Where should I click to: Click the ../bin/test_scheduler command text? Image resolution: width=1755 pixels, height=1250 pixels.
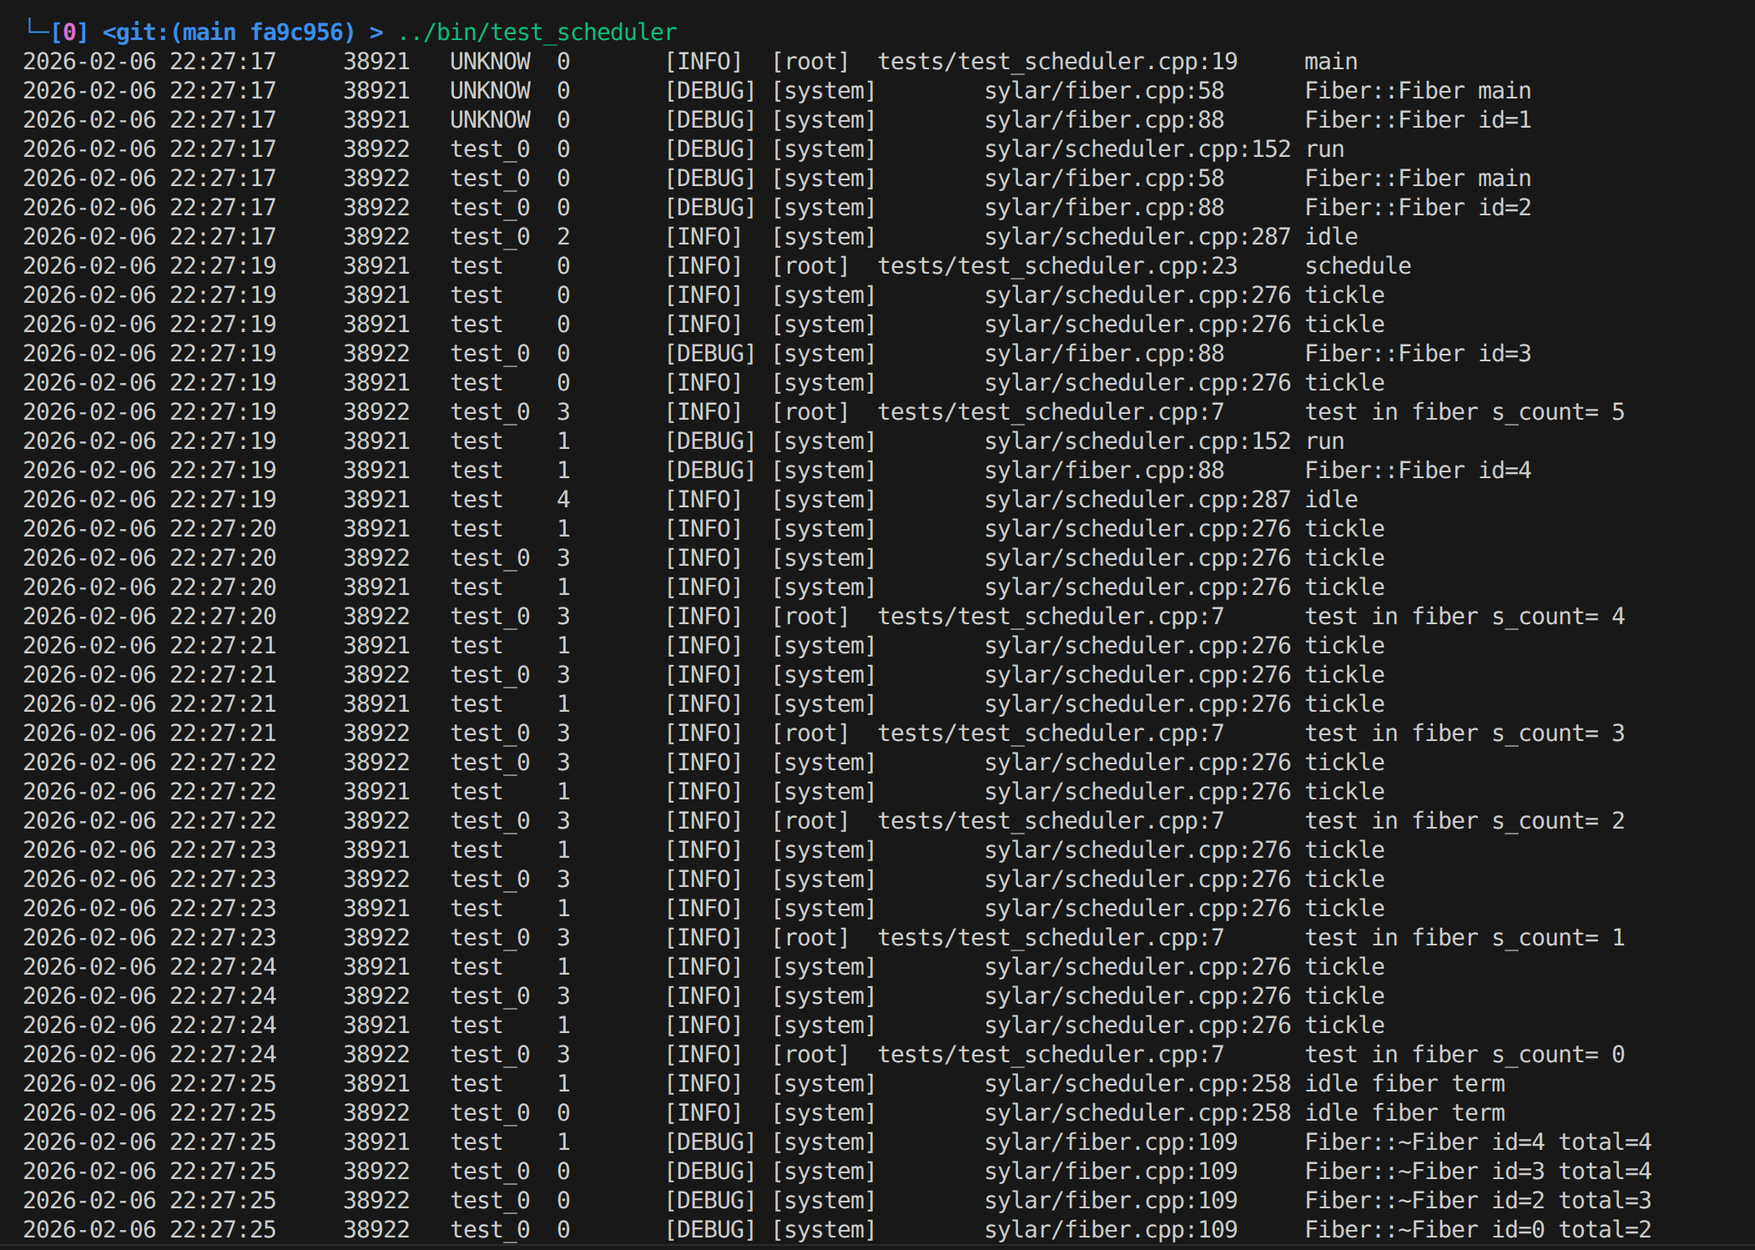[537, 33]
